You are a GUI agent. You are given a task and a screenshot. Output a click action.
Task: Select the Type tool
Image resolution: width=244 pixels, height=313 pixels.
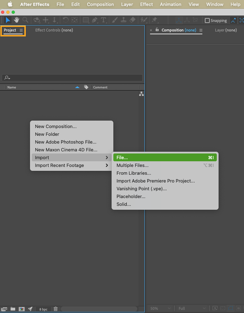pos(103,20)
